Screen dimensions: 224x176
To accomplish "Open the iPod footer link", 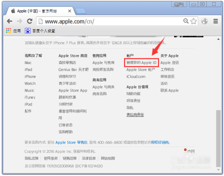I will (x=28, y=104).
